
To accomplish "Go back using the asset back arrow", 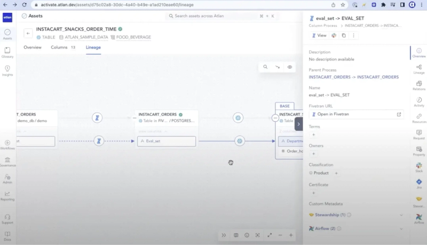I will point(28,33).
